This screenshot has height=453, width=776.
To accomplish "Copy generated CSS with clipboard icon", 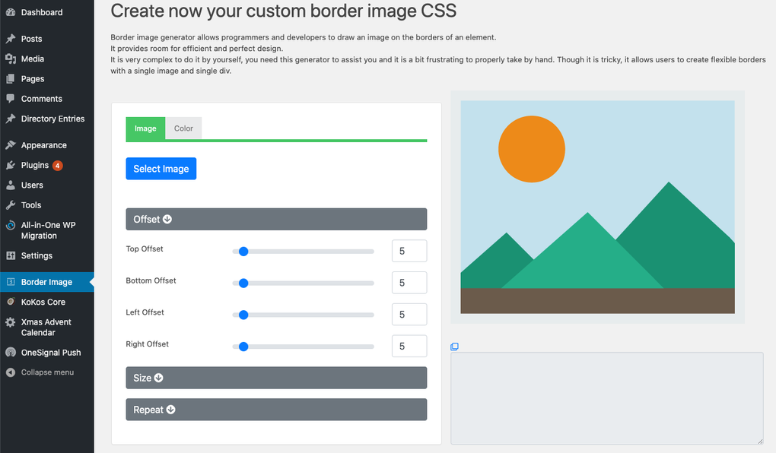I will (454, 346).
